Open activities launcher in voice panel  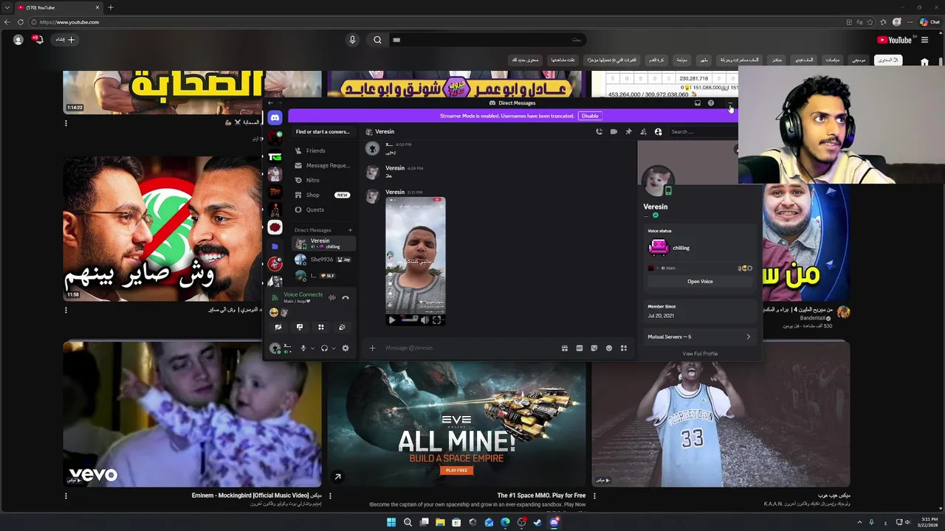coord(321,327)
